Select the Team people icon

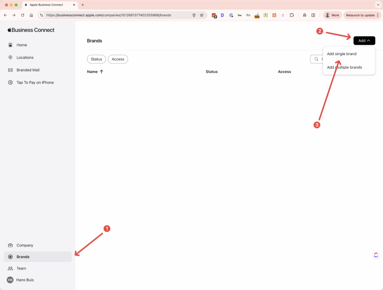click(10, 268)
